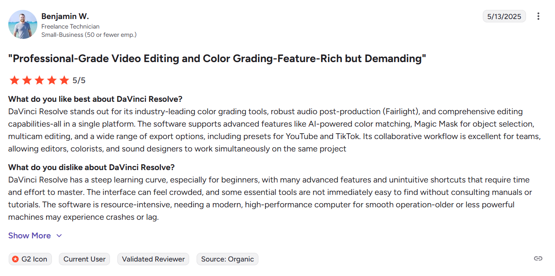
Task: Click the red G2 logo icon
Action: [x=15, y=259]
